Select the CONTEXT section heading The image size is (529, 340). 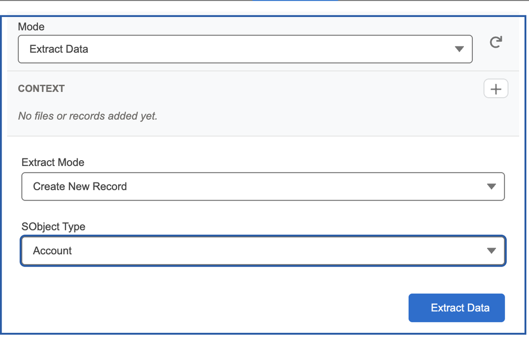tap(41, 88)
